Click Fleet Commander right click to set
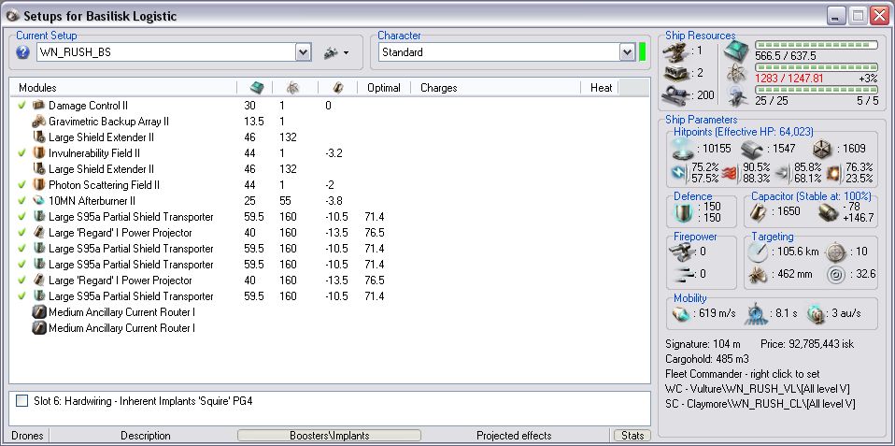The height and width of the screenshot is (446, 895). point(743,374)
